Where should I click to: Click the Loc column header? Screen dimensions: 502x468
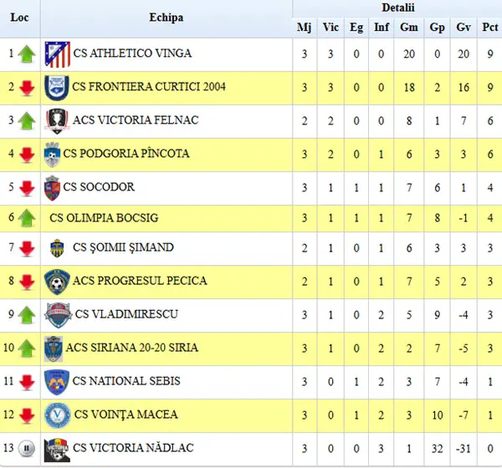click(19, 18)
